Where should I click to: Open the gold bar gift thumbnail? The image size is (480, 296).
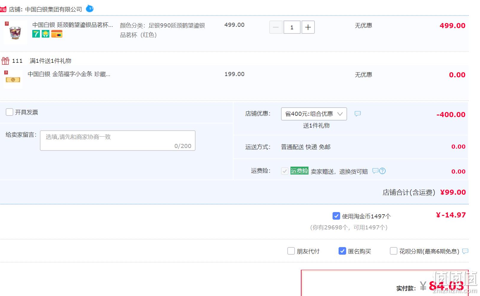13,79
